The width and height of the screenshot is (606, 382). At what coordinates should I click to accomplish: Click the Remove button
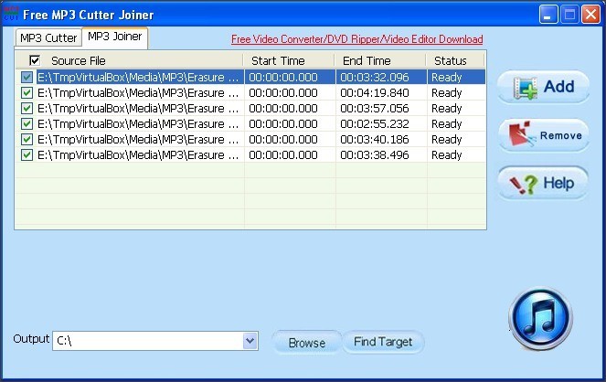543,135
